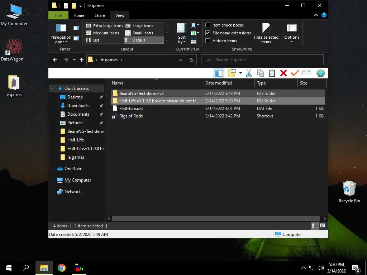This screenshot has height=275, width=367.
Task: Open the Options button
Action: click(x=291, y=33)
